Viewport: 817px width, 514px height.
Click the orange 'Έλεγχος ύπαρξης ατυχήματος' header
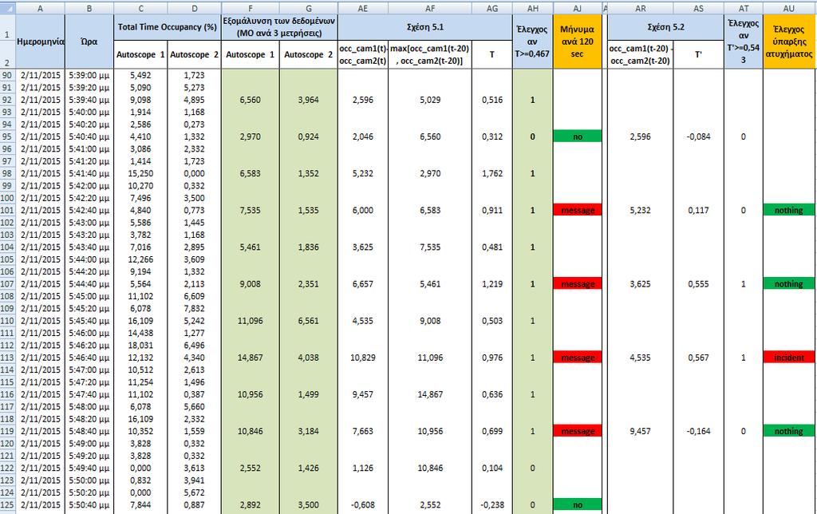(x=789, y=42)
